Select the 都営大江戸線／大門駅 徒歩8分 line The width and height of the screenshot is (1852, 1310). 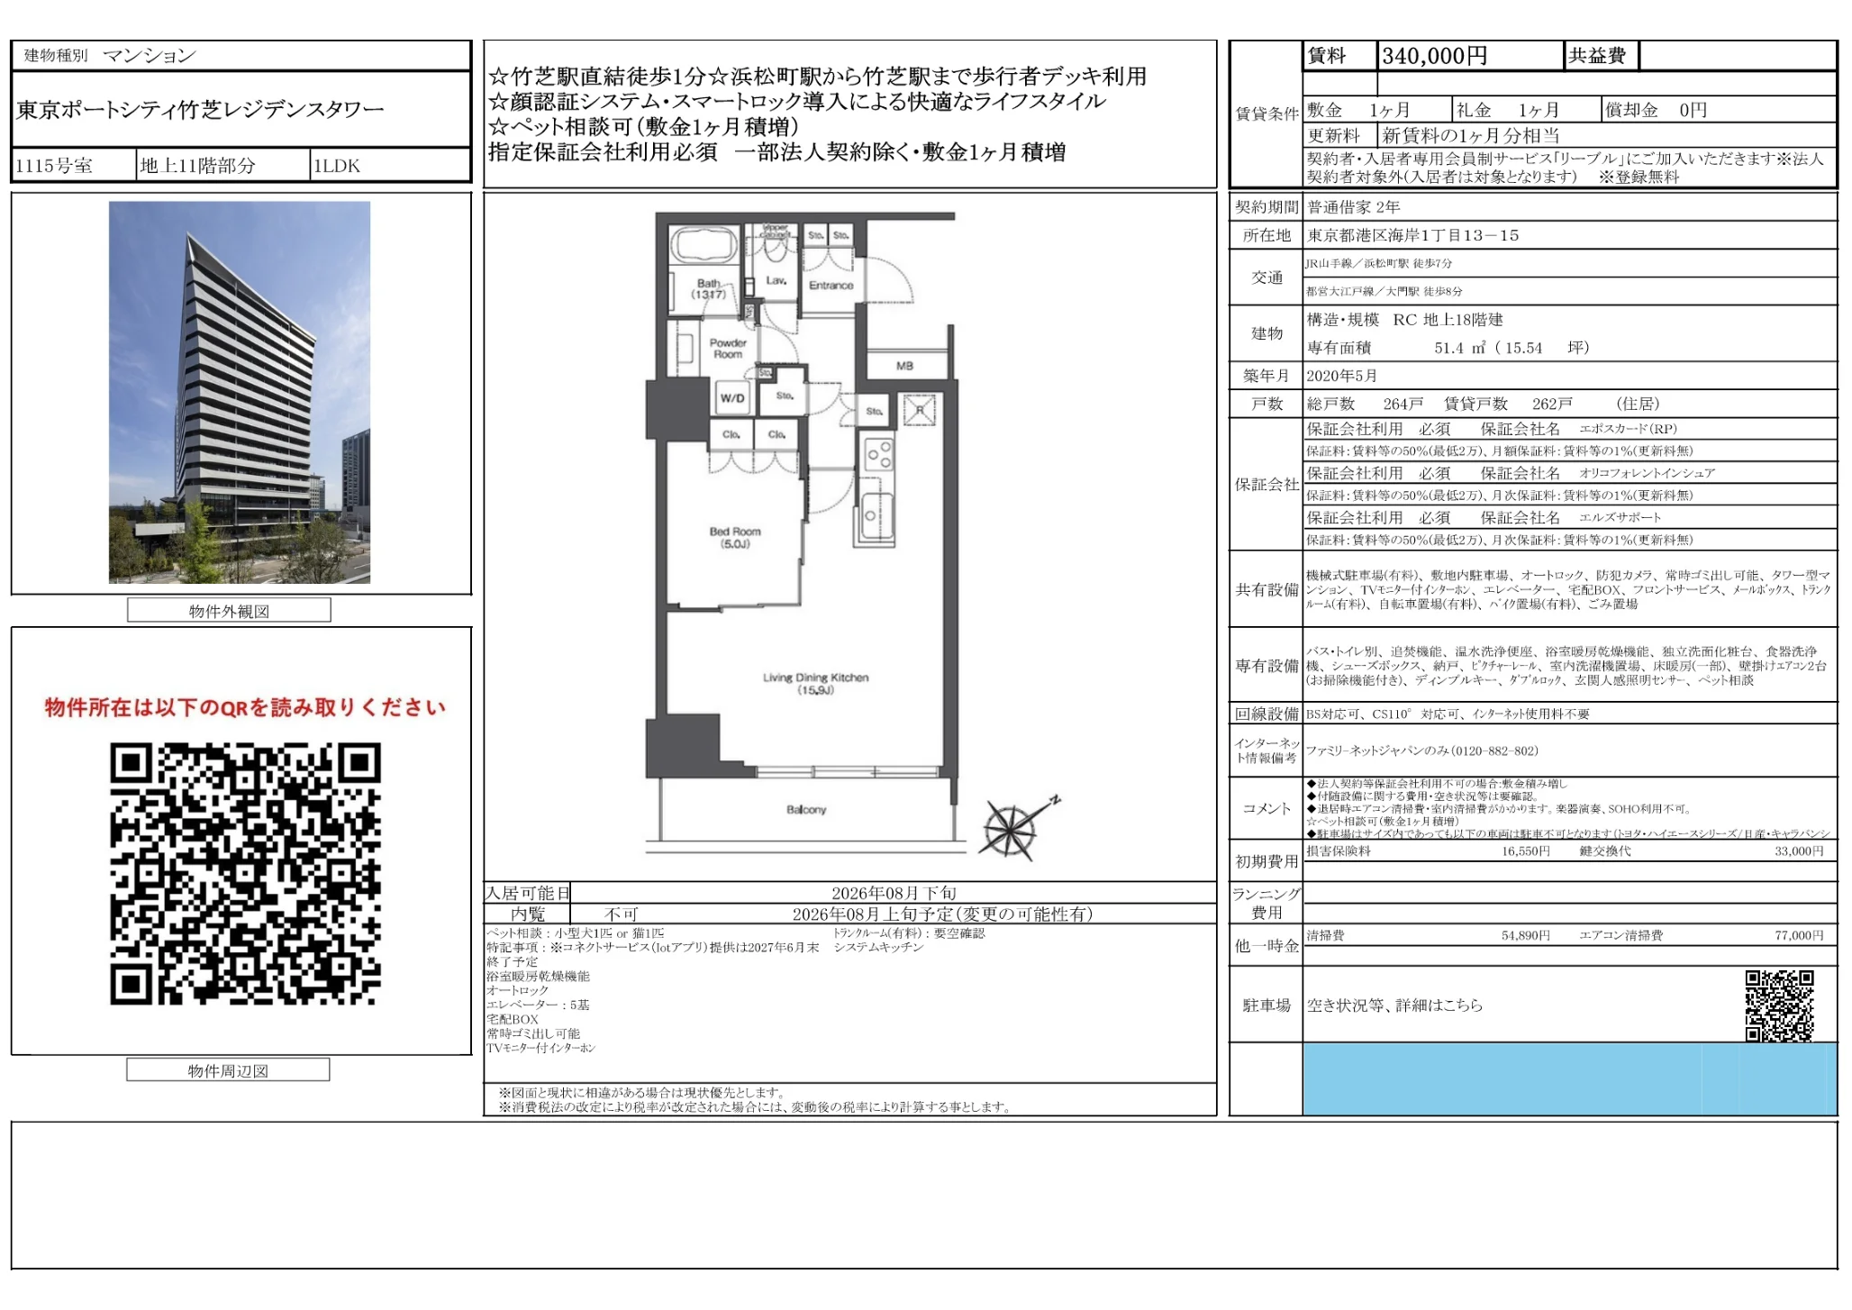(x=1384, y=292)
